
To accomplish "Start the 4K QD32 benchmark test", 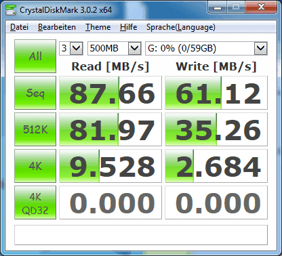I will [35, 202].
